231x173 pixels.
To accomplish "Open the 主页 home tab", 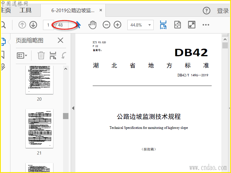I will pyautogui.click(x=6, y=10).
